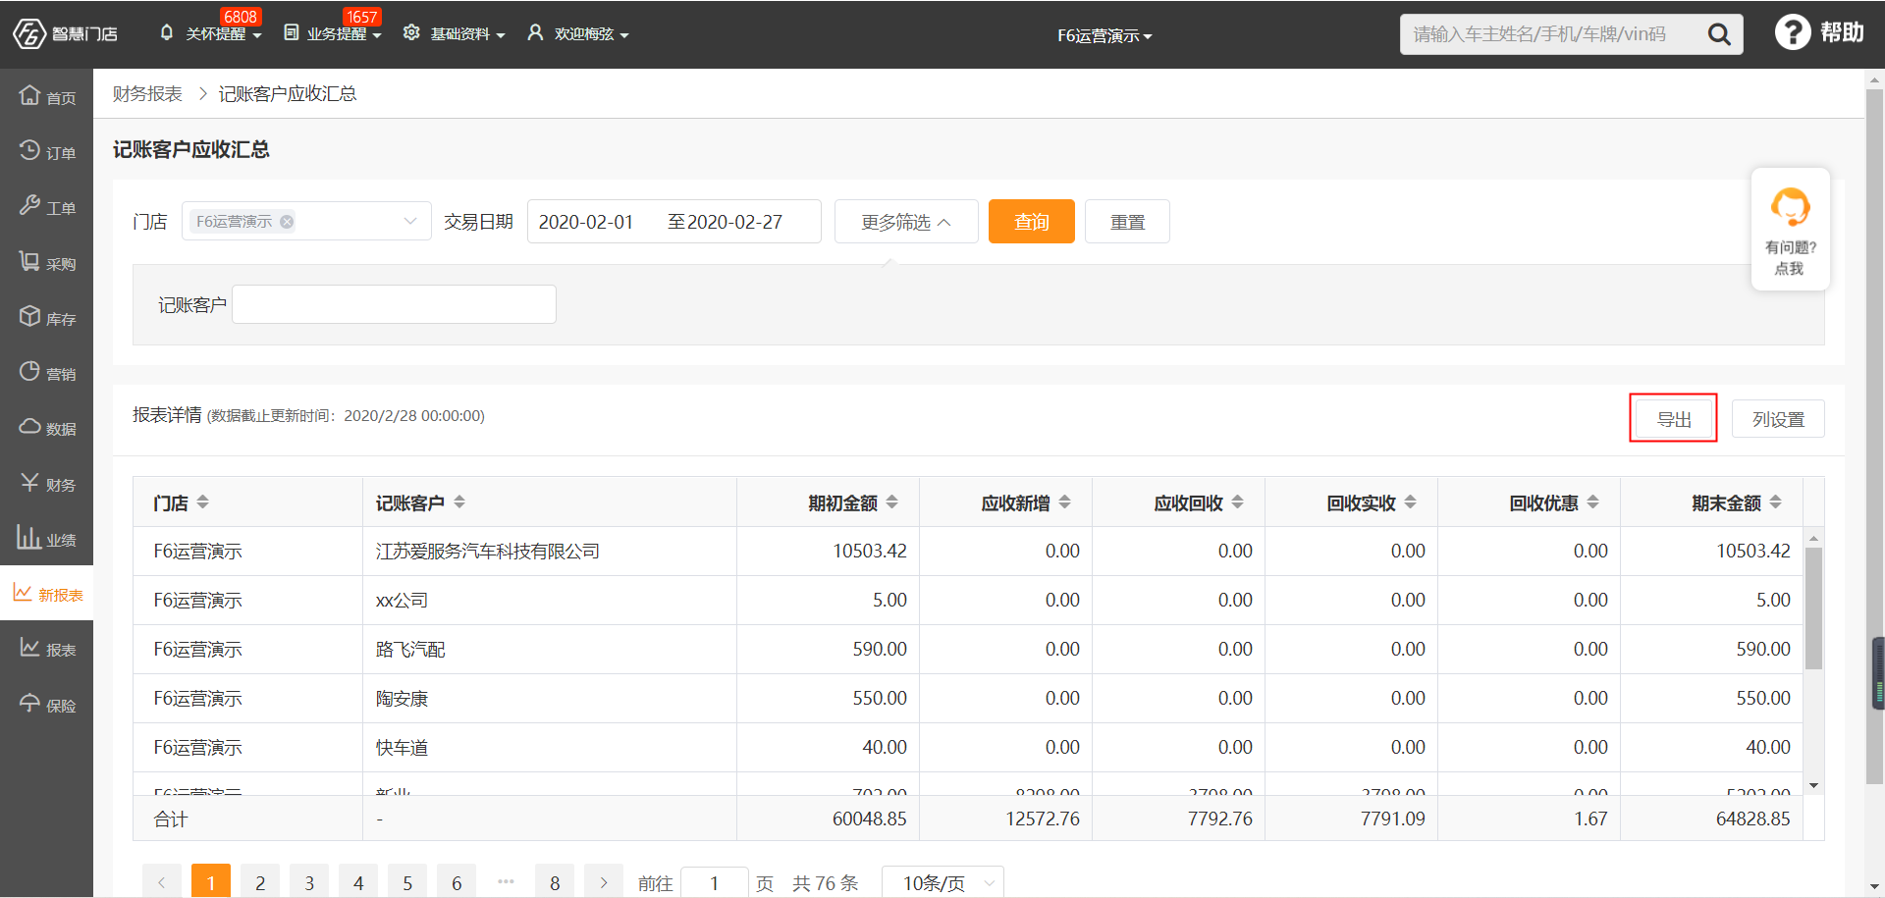1885x898 pixels.
Task: Open the 业务提醒 list icon
Action: pyautogui.click(x=292, y=32)
